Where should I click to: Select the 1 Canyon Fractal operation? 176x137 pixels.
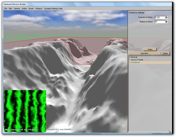coord(137,60)
